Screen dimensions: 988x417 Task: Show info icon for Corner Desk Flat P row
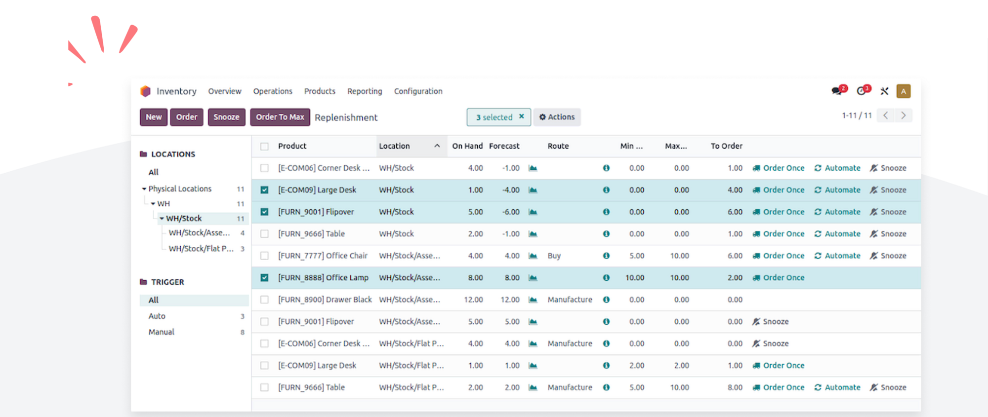(x=606, y=343)
